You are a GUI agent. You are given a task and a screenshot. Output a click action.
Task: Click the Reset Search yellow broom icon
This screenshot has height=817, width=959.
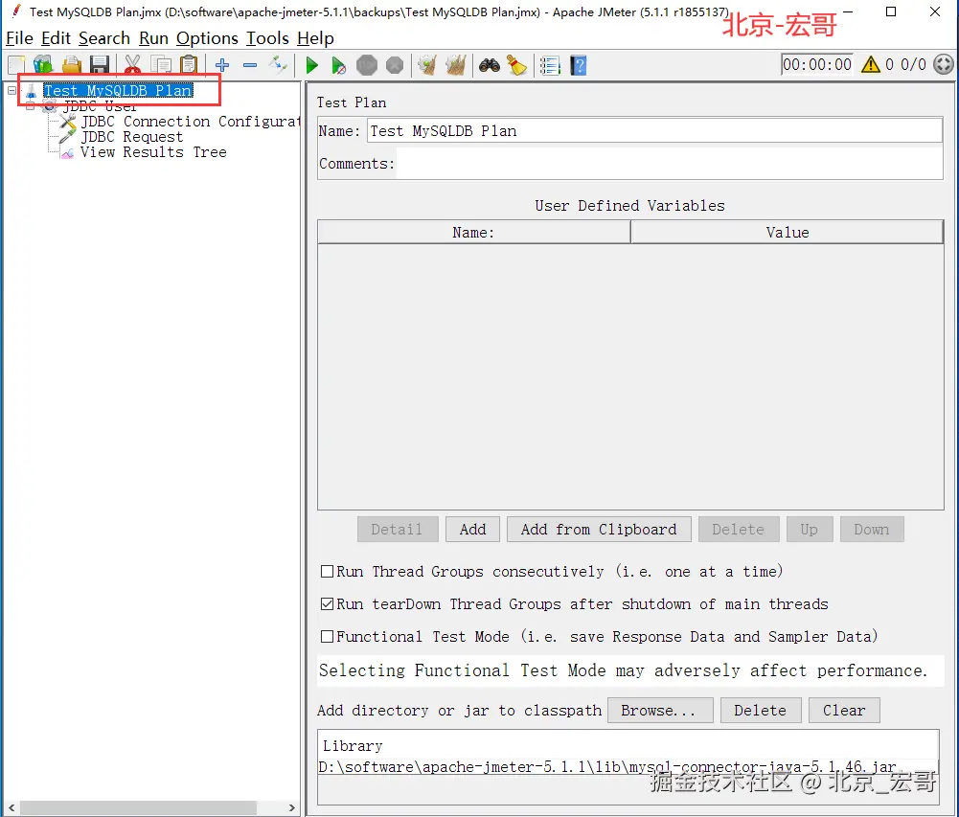click(516, 65)
